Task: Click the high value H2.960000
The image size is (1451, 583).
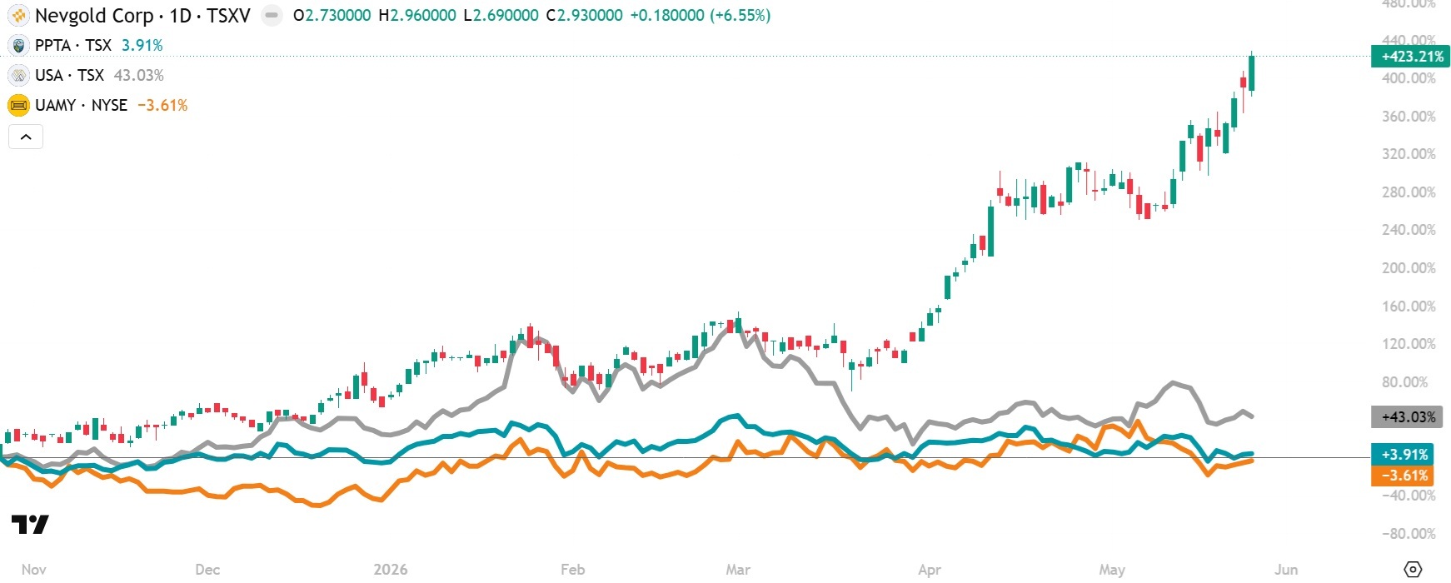Action: (416, 15)
